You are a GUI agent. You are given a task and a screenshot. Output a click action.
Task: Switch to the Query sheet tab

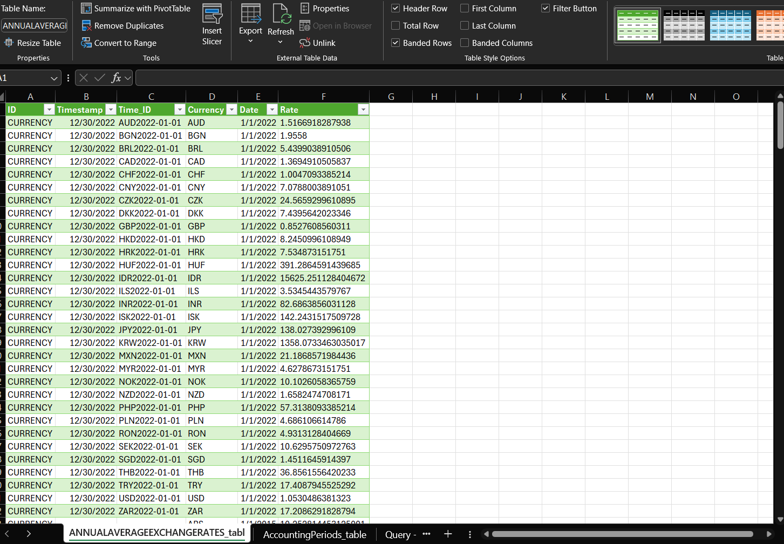(400, 535)
